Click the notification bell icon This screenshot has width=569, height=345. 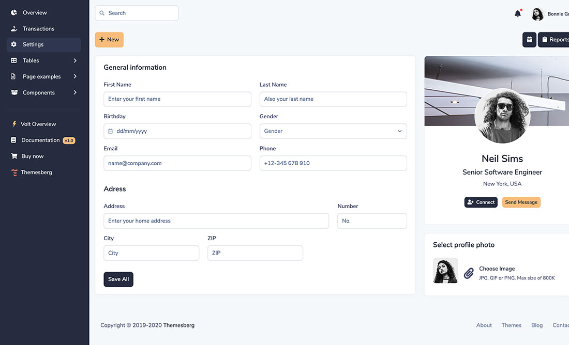[x=517, y=14]
